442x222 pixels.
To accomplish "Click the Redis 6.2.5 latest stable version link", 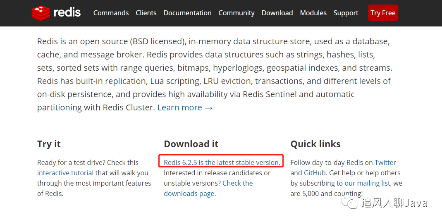I will (x=222, y=162).
